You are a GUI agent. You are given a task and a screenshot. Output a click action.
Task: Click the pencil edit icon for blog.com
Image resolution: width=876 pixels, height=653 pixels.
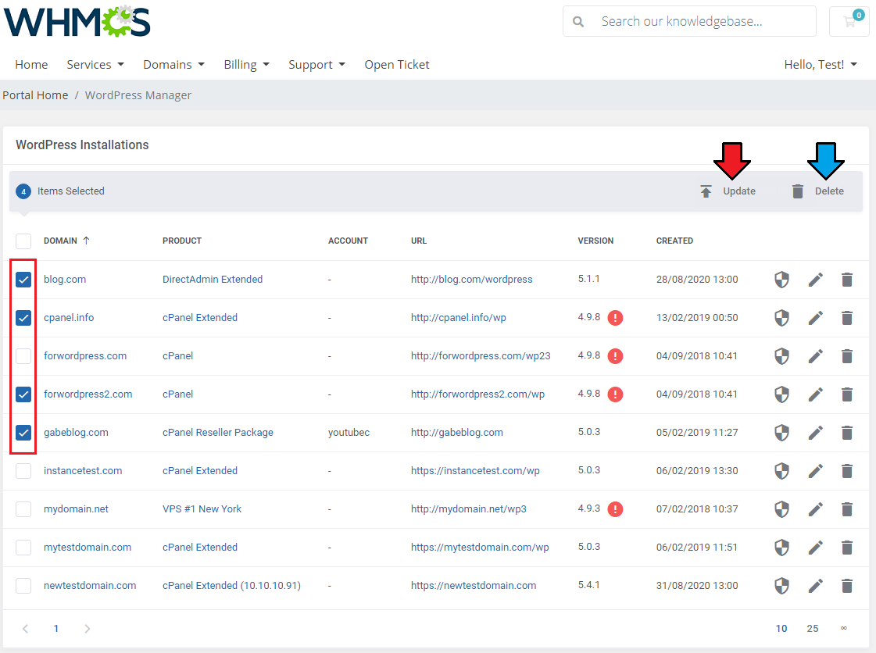(816, 280)
